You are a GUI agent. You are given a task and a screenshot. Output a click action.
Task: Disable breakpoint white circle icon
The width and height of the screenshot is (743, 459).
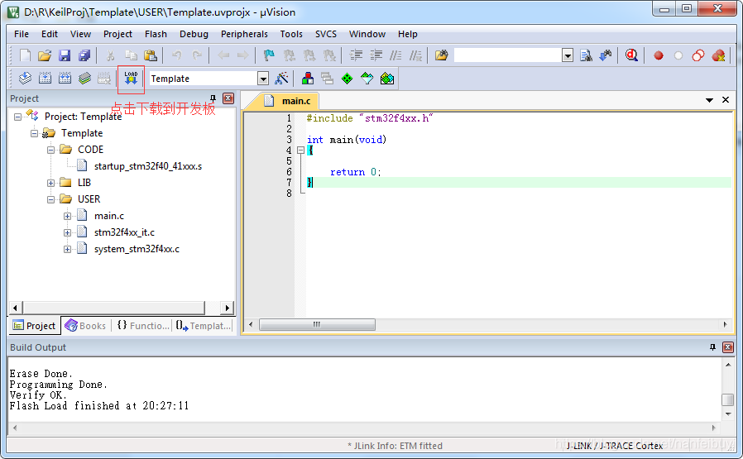678,55
